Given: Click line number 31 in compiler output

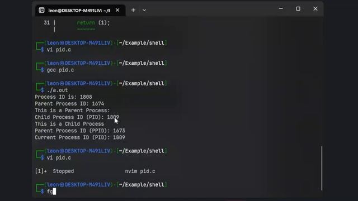Looking at the screenshot, I should pyautogui.click(x=46, y=23).
